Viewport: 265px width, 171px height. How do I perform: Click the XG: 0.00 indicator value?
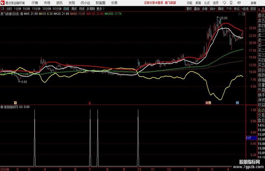(x=24, y=107)
